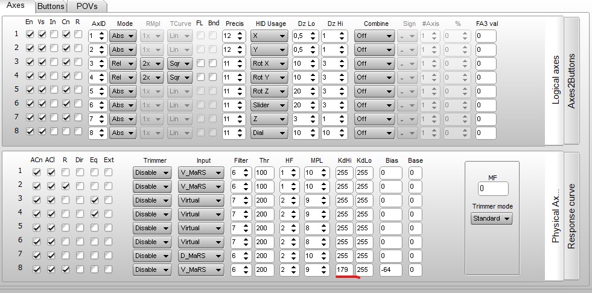Open the Response curve side tab
Image resolution: width=592 pixels, height=293 pixels.
tap(571, 216)
